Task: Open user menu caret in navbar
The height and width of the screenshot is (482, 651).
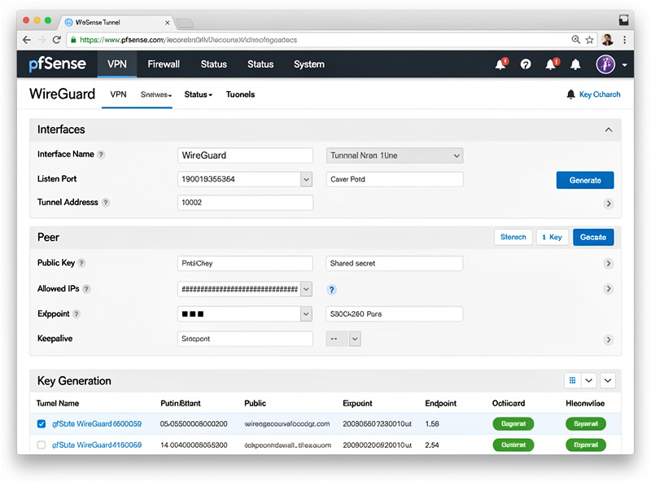Action: click(x=624, y=65)
